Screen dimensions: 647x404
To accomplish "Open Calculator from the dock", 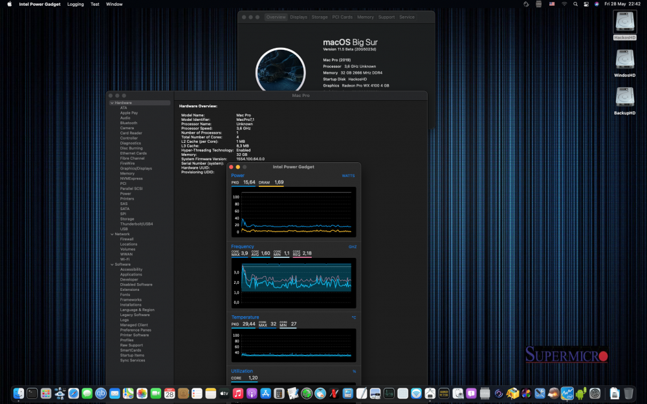I will (x=279, y=393).
